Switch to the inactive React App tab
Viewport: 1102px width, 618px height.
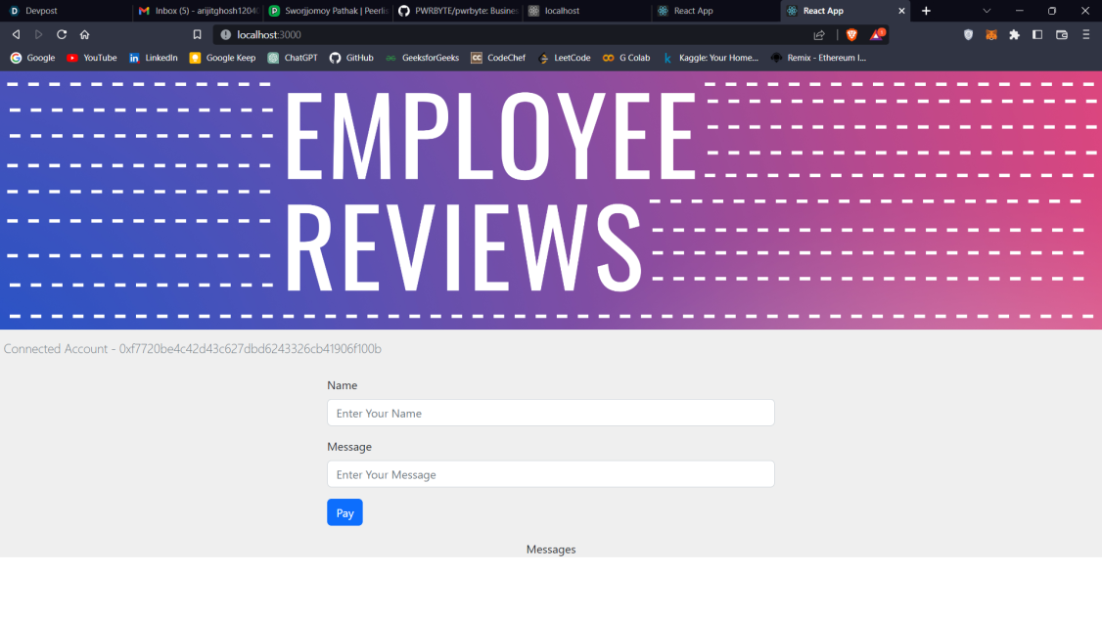(x=716, y=11)
